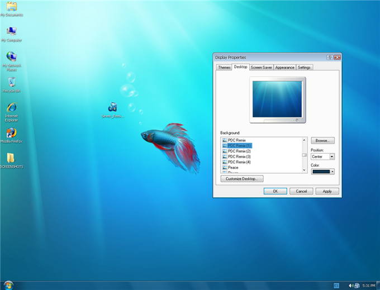Switch to the Desktop tab
Viewport: 380px width, 290px height.
click(x=241, y=67)
